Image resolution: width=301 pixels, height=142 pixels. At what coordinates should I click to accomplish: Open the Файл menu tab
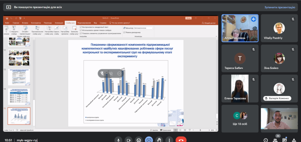tap(7, 23)
